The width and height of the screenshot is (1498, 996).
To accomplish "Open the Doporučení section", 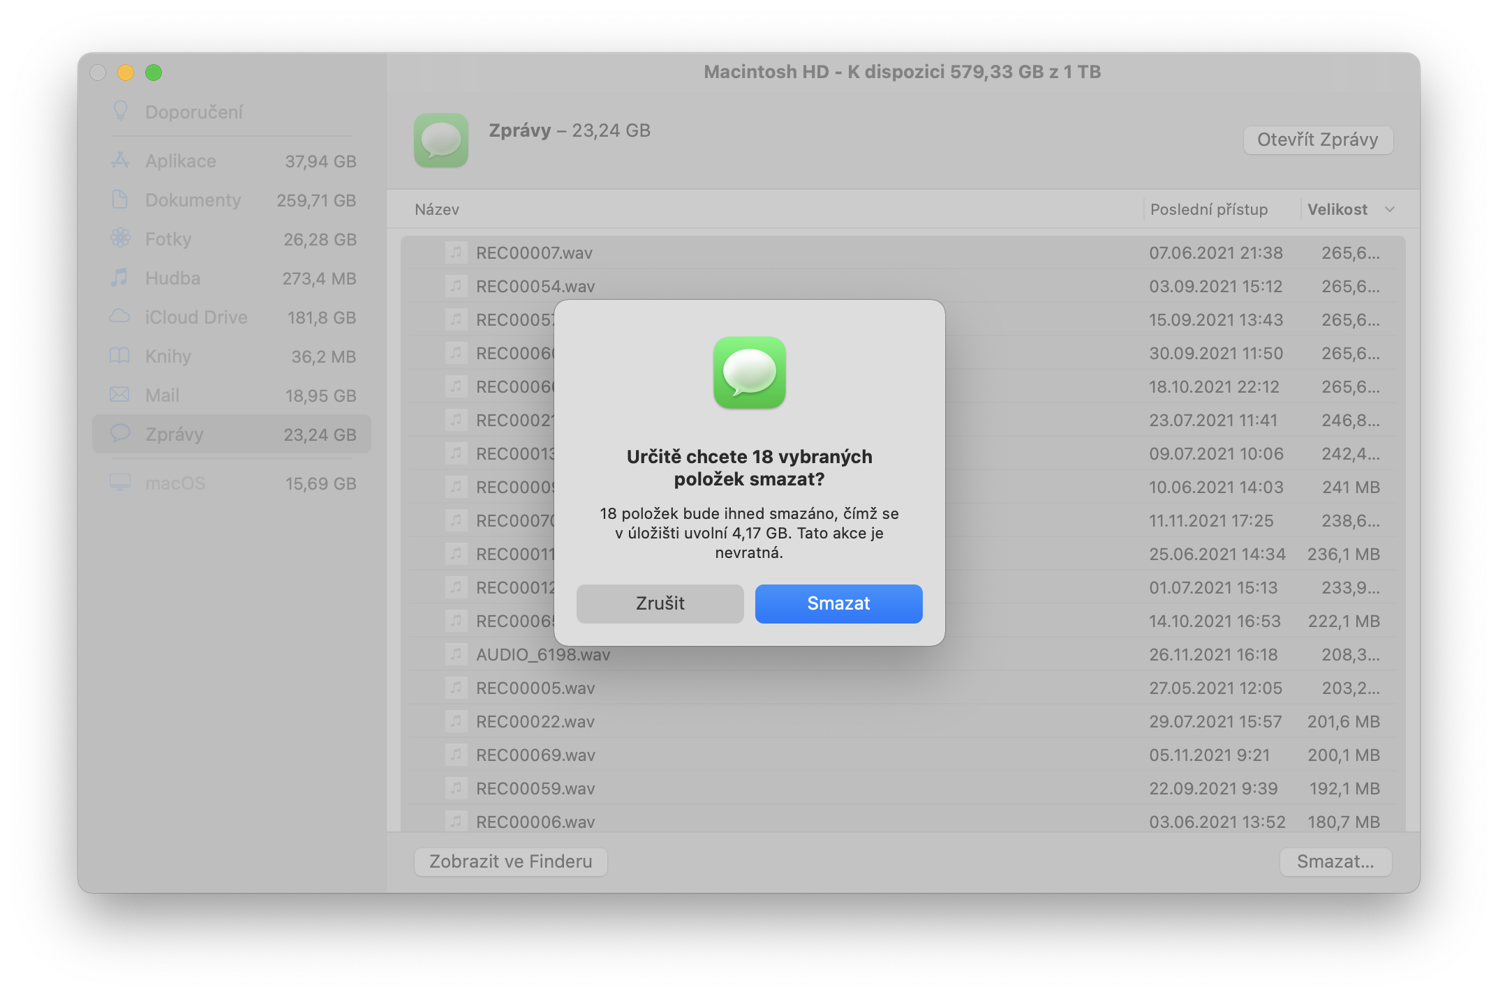I will click(194, 112).
